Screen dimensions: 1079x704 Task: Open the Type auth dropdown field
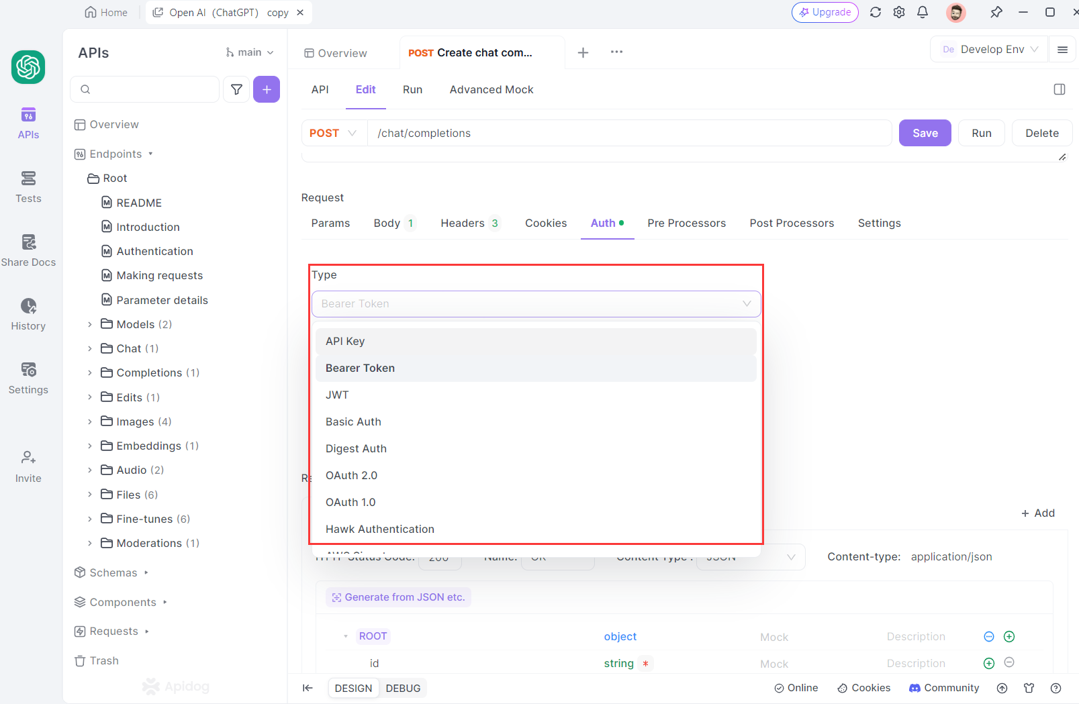pyautogui.click(x=536, y=304)
